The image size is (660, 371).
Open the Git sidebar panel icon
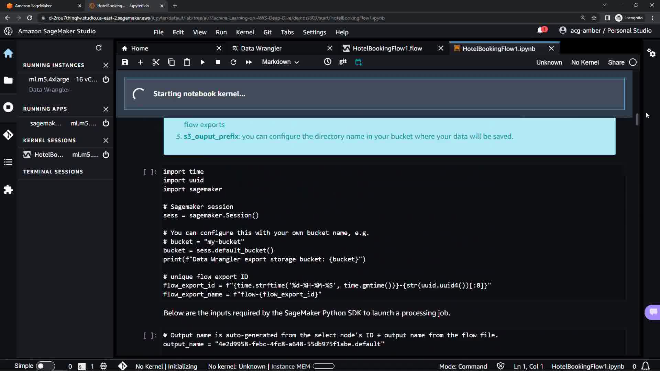(x=8, y=135)
